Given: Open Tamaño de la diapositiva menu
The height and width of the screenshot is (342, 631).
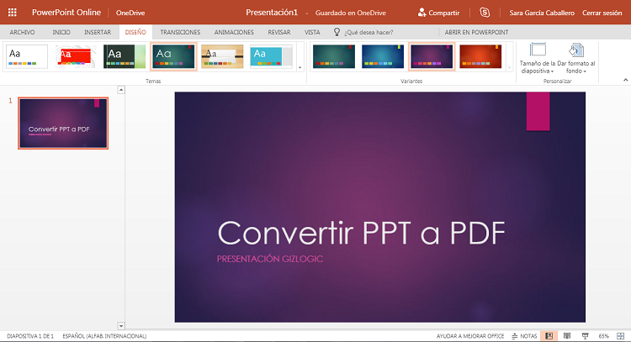Looking at the screenshot, I should point(538,58).
